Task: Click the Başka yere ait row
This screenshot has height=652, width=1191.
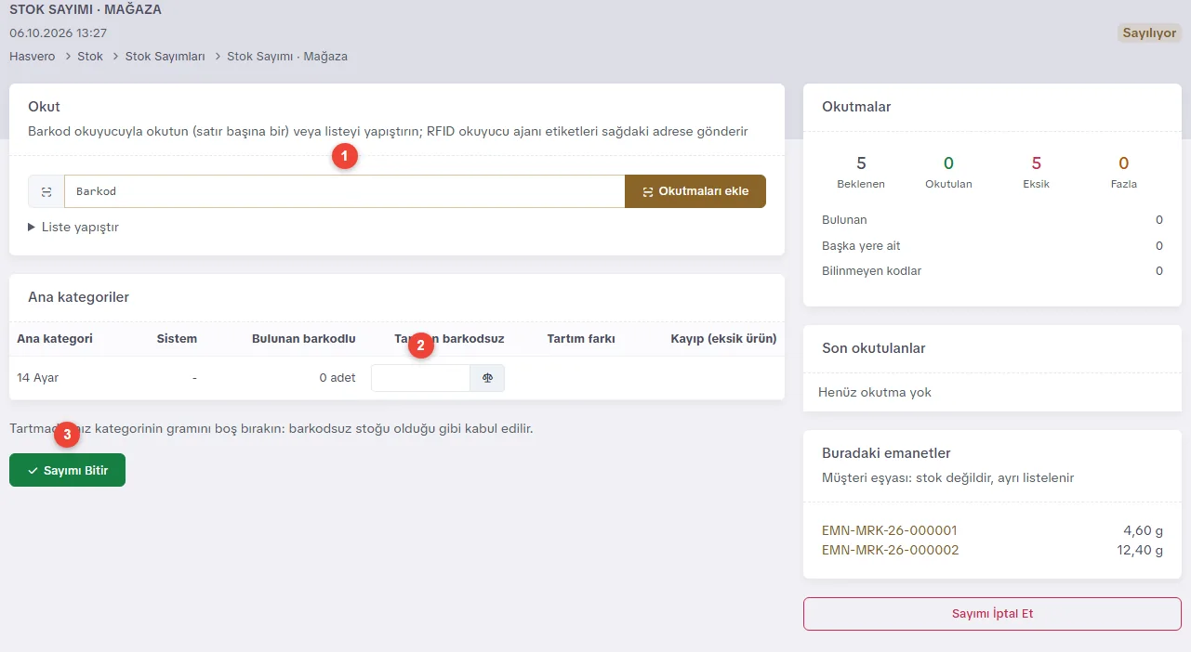Action: [x=992, y=246]
